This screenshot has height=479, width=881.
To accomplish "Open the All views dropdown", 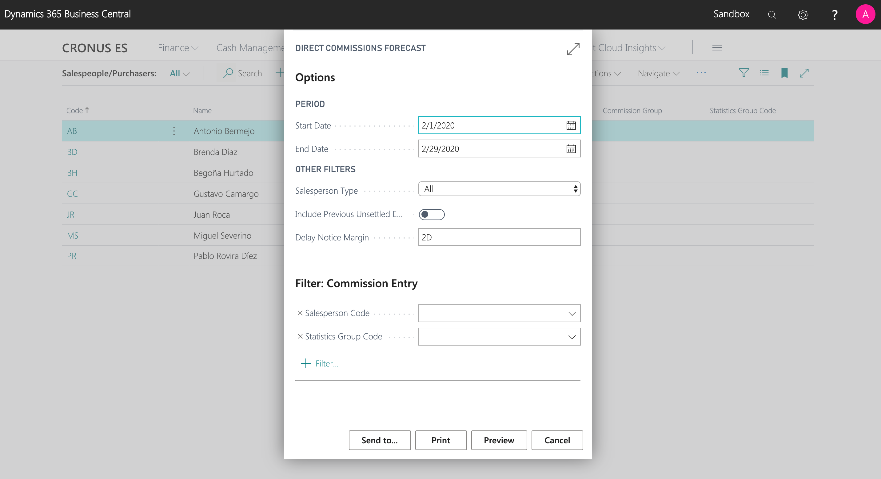I will [180, 73].
